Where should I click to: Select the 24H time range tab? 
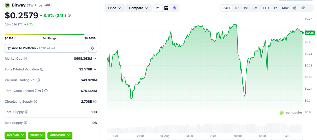click(226, 8)
